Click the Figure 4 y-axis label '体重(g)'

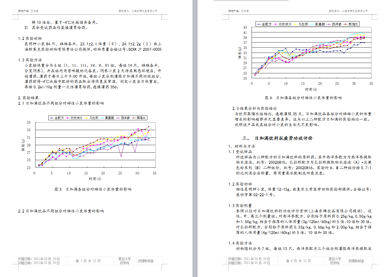click(240, 53)
